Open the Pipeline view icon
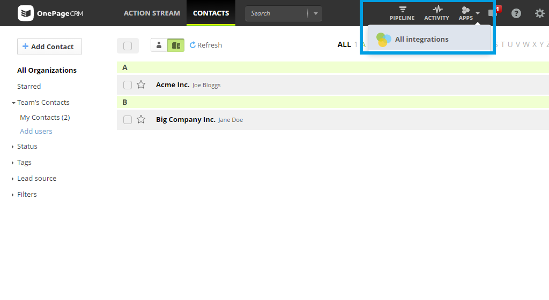 click(x=402, y=13)
